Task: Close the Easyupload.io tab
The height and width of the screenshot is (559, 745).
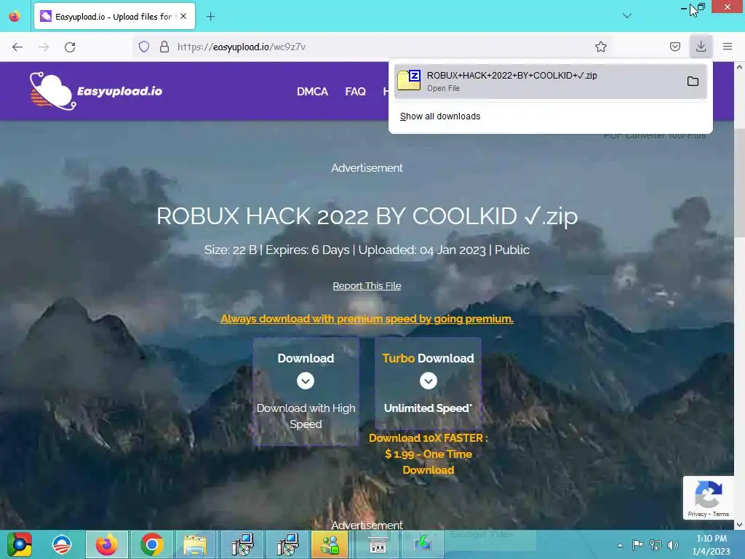Action: pos(183,17)
